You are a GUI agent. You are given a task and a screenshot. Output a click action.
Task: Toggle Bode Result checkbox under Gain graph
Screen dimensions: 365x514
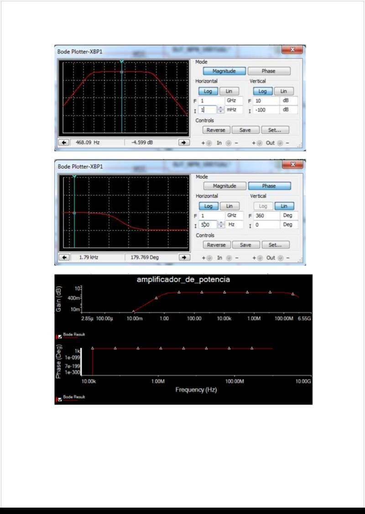[x=60, y=337]
